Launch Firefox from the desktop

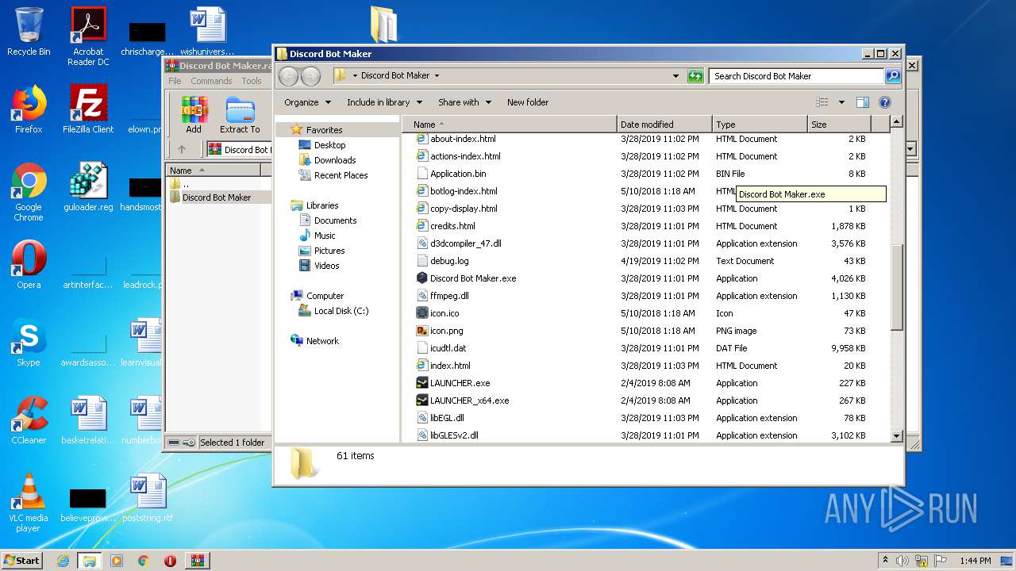(x=29, y=109)
